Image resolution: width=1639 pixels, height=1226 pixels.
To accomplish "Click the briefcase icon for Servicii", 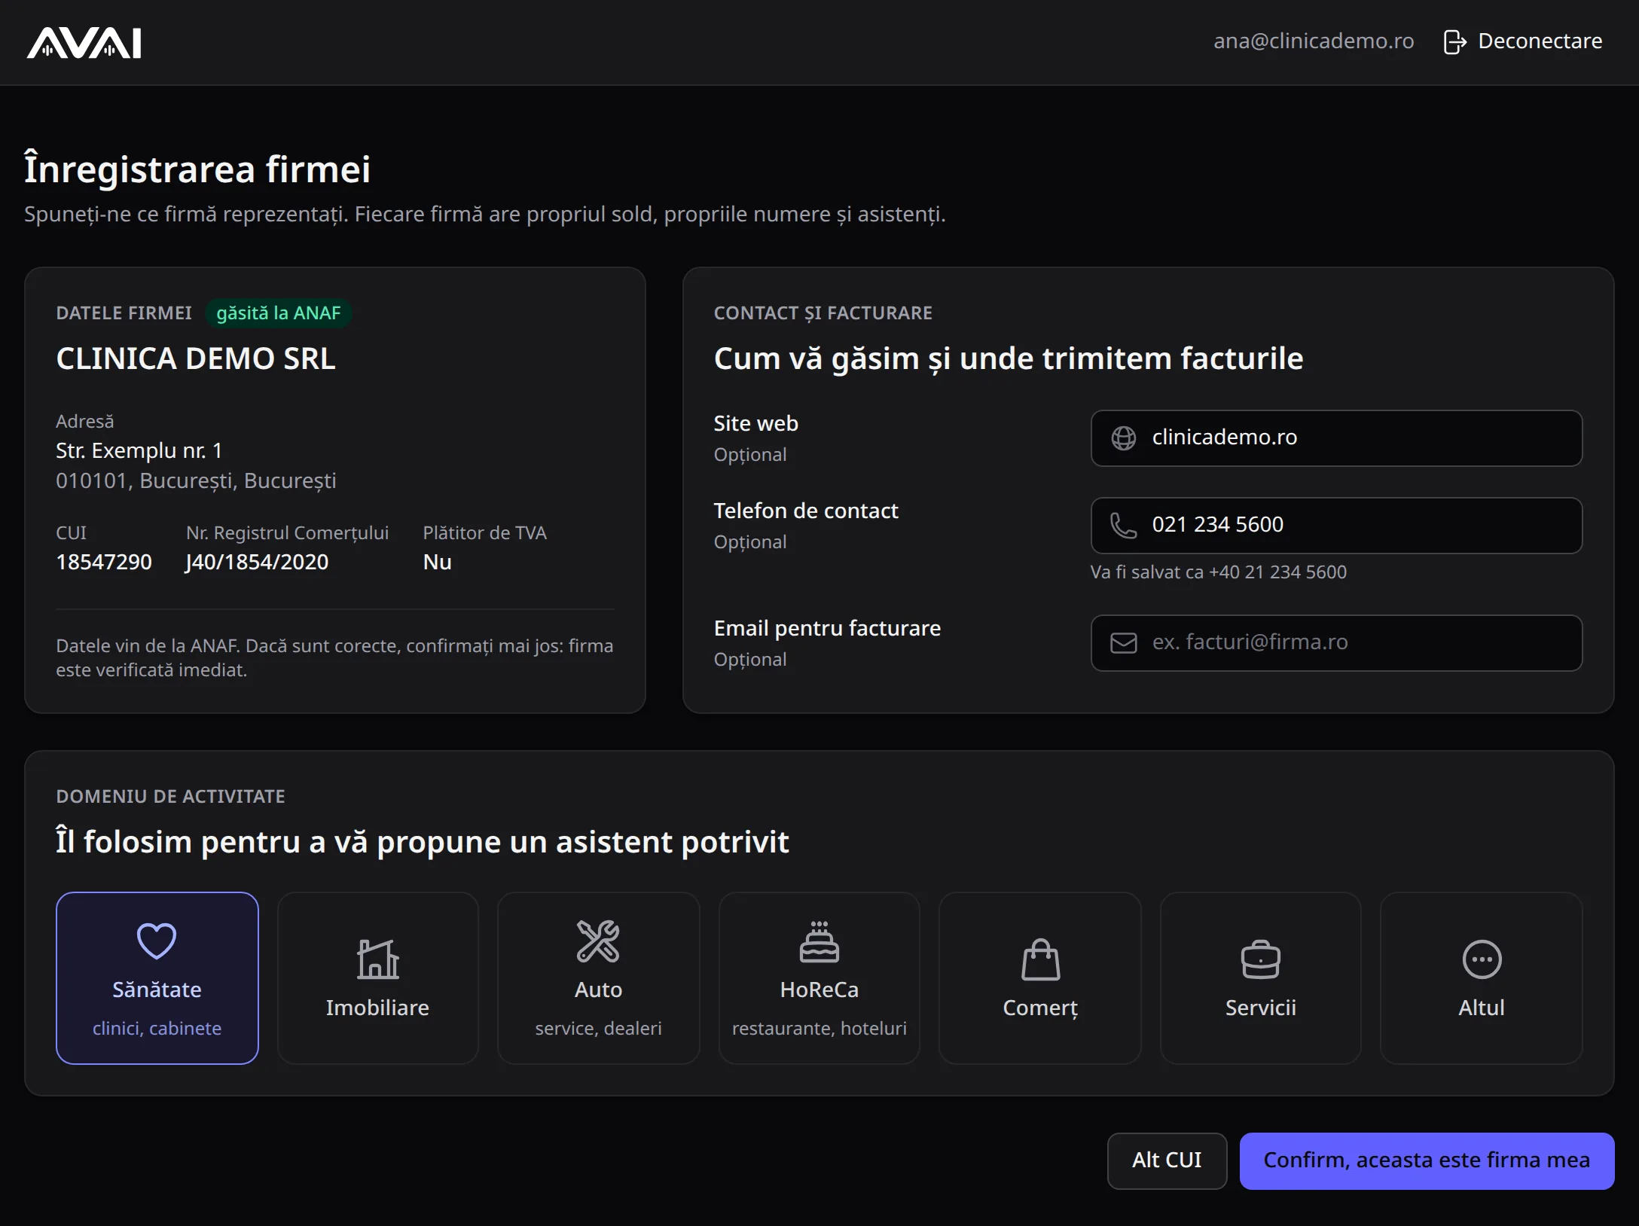I will [1260, 959].
